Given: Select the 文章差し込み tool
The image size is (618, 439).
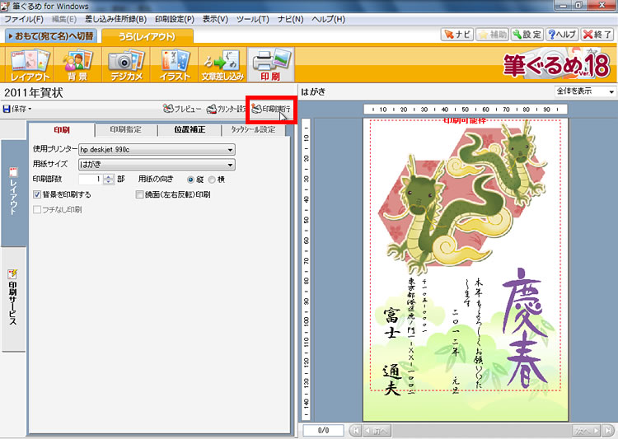Looking at the screenshot, I should point(222,64).
